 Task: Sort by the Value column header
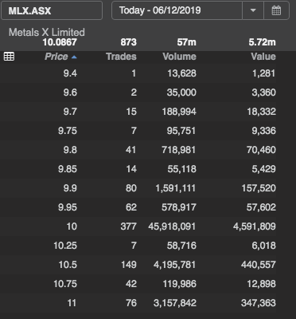pos(263,57)
